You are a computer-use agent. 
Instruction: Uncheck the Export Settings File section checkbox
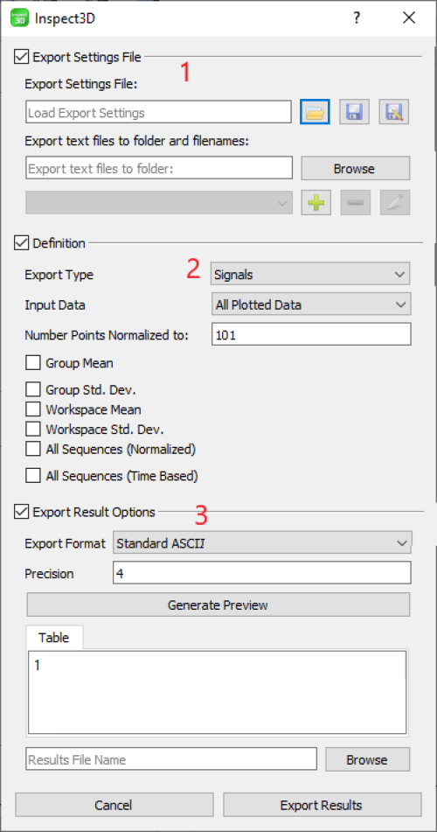click(x=21, y=57)
